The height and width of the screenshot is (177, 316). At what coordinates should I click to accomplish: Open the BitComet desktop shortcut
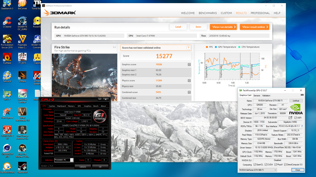[x=22, y=5]
